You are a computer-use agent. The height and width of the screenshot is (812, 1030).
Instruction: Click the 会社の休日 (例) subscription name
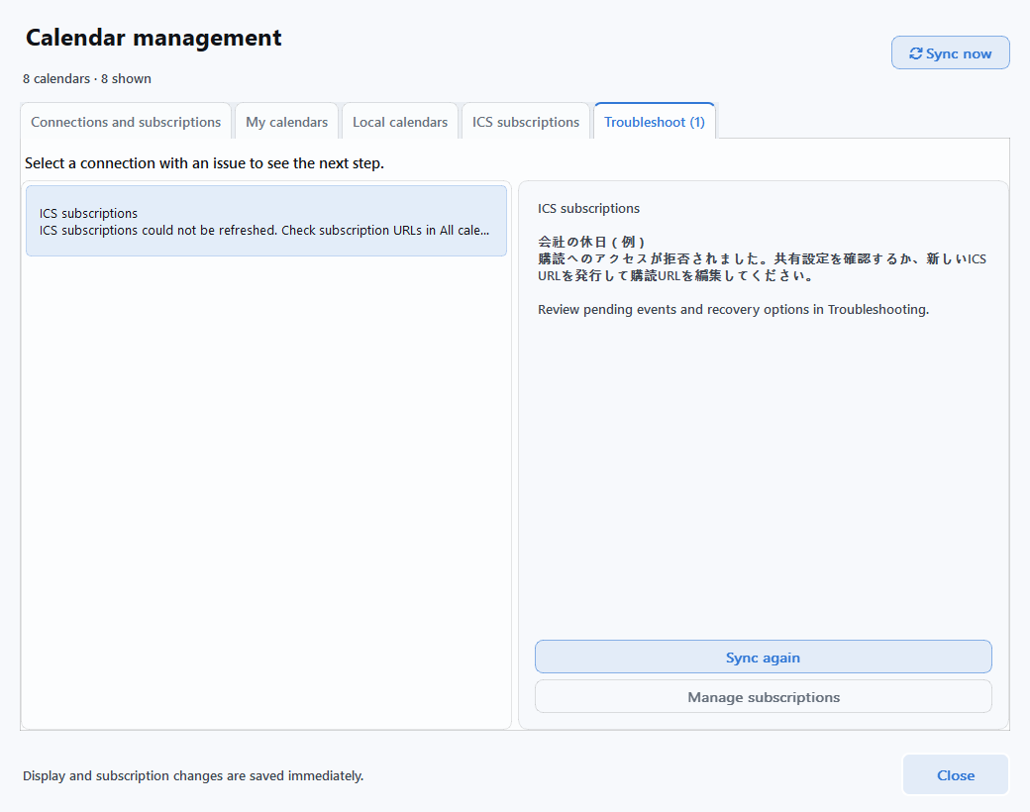591,242
